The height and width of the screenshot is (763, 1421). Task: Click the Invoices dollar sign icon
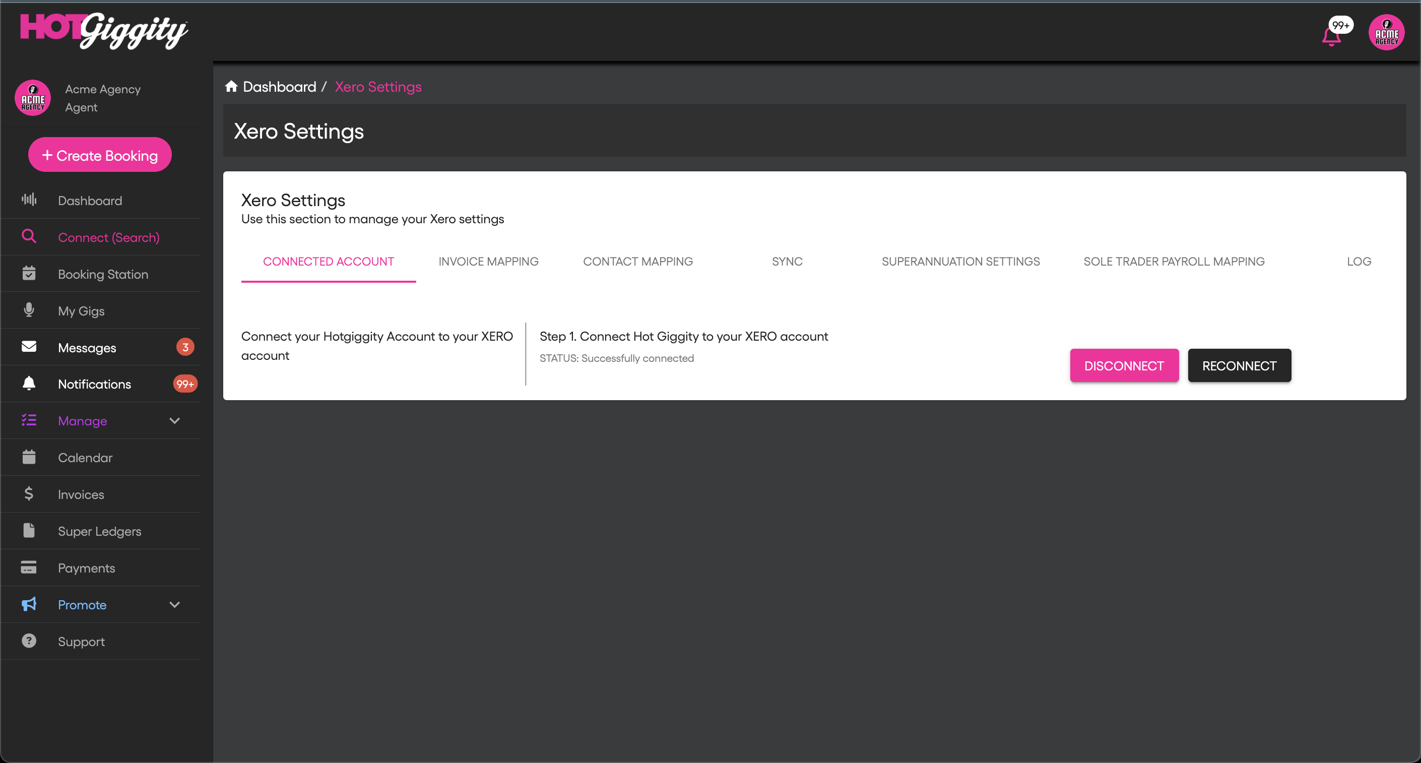(29, 494)
